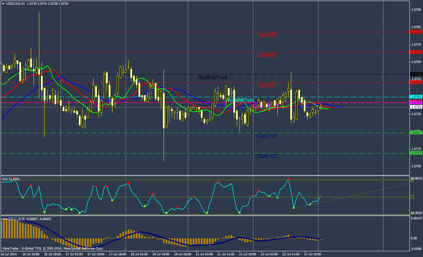The image size is (423, 257).
Task: Click the Daily R1 text label
Action: [x=267, y=85]
